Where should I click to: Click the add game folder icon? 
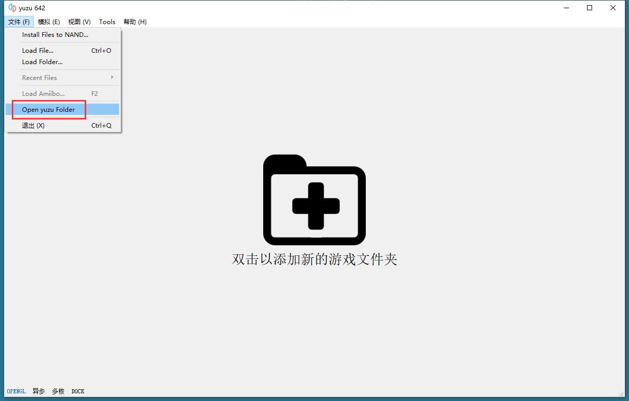(x=314, y=200)
